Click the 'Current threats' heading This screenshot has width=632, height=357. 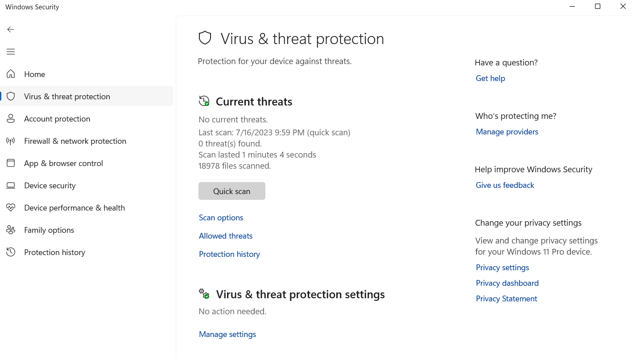coord(254,101)
